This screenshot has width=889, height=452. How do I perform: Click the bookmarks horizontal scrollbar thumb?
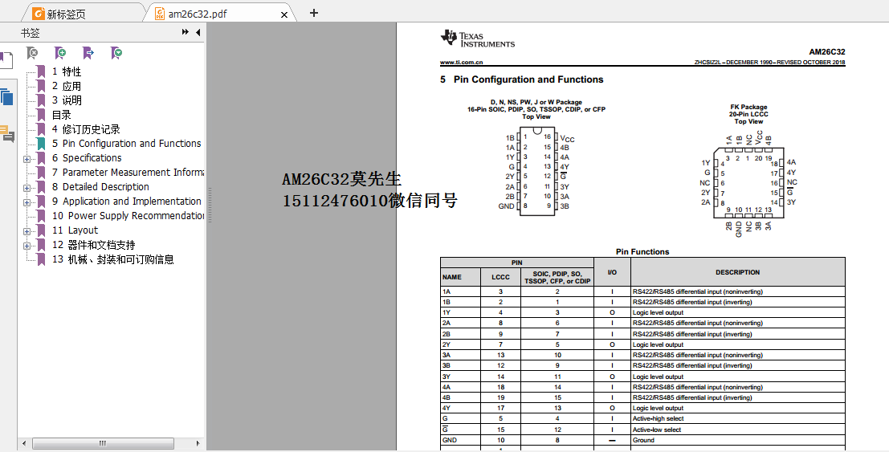[x=103, y=443]
